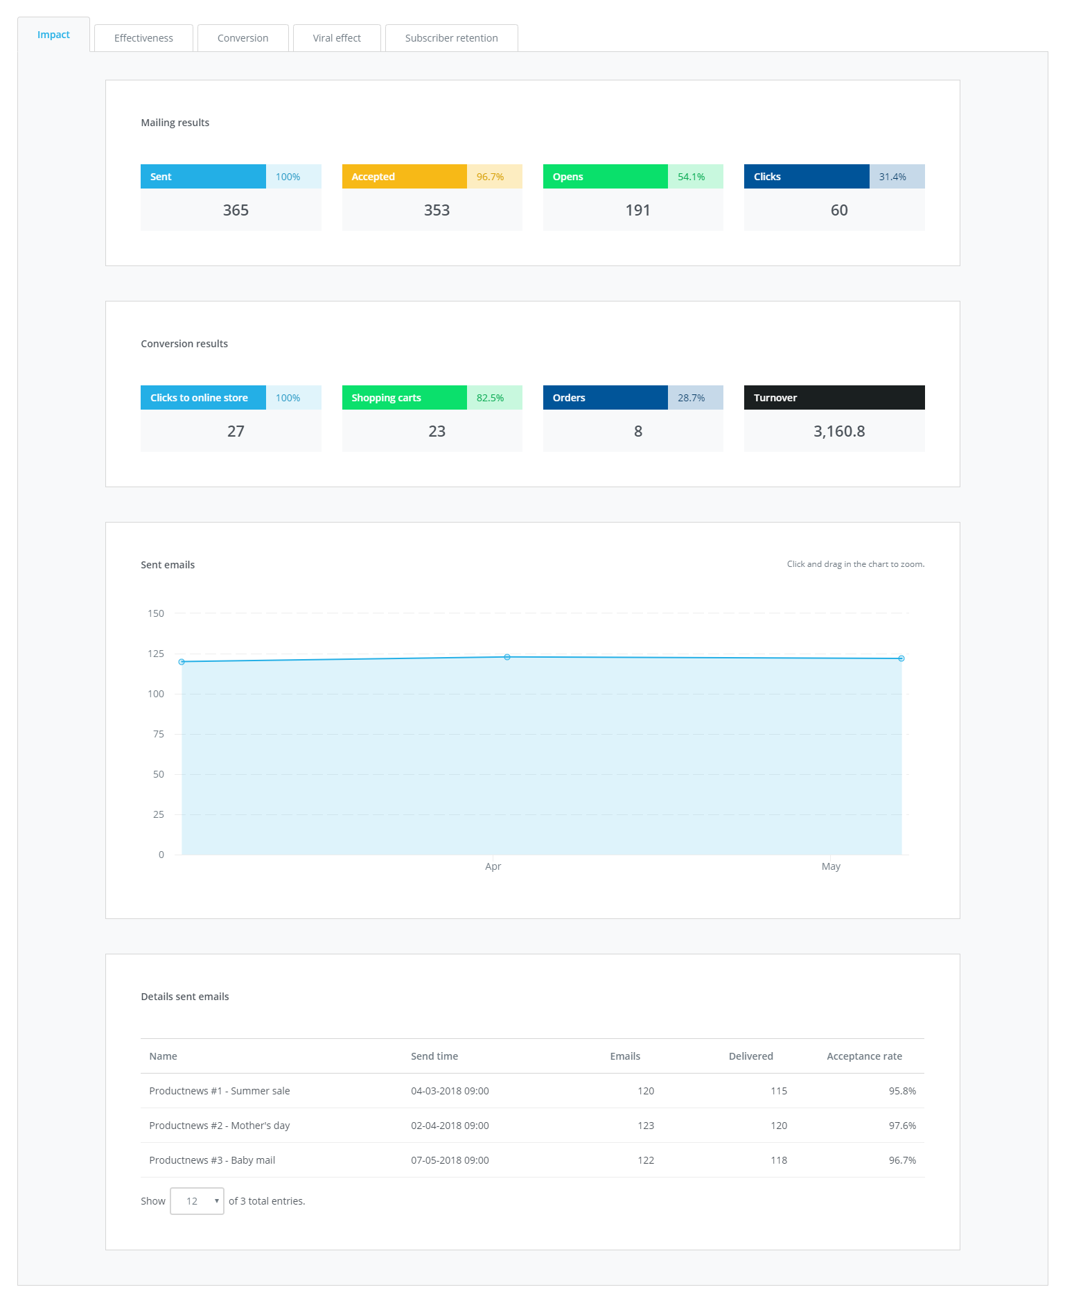
Task: Click the Shopping carts card header
Action: [405, 398]
